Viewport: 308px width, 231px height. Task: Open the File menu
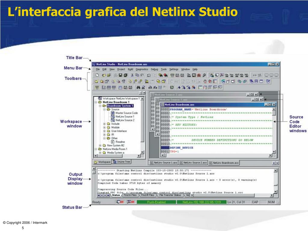(98, 69)
